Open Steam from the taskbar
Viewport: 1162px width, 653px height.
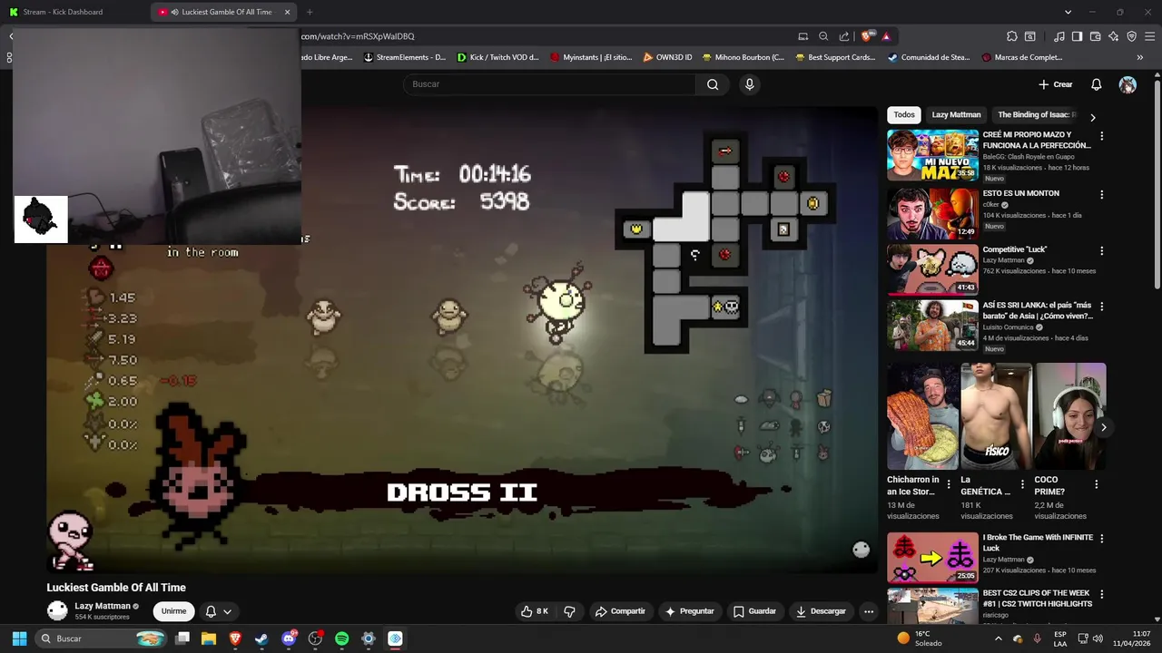261,638
